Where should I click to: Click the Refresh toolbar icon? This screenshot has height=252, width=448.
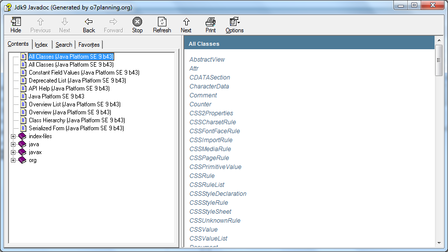tap(162, 22)
